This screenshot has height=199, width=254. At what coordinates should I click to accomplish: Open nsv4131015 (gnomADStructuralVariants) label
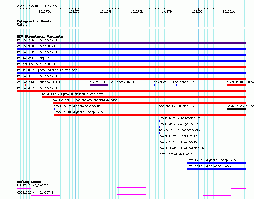49,70
